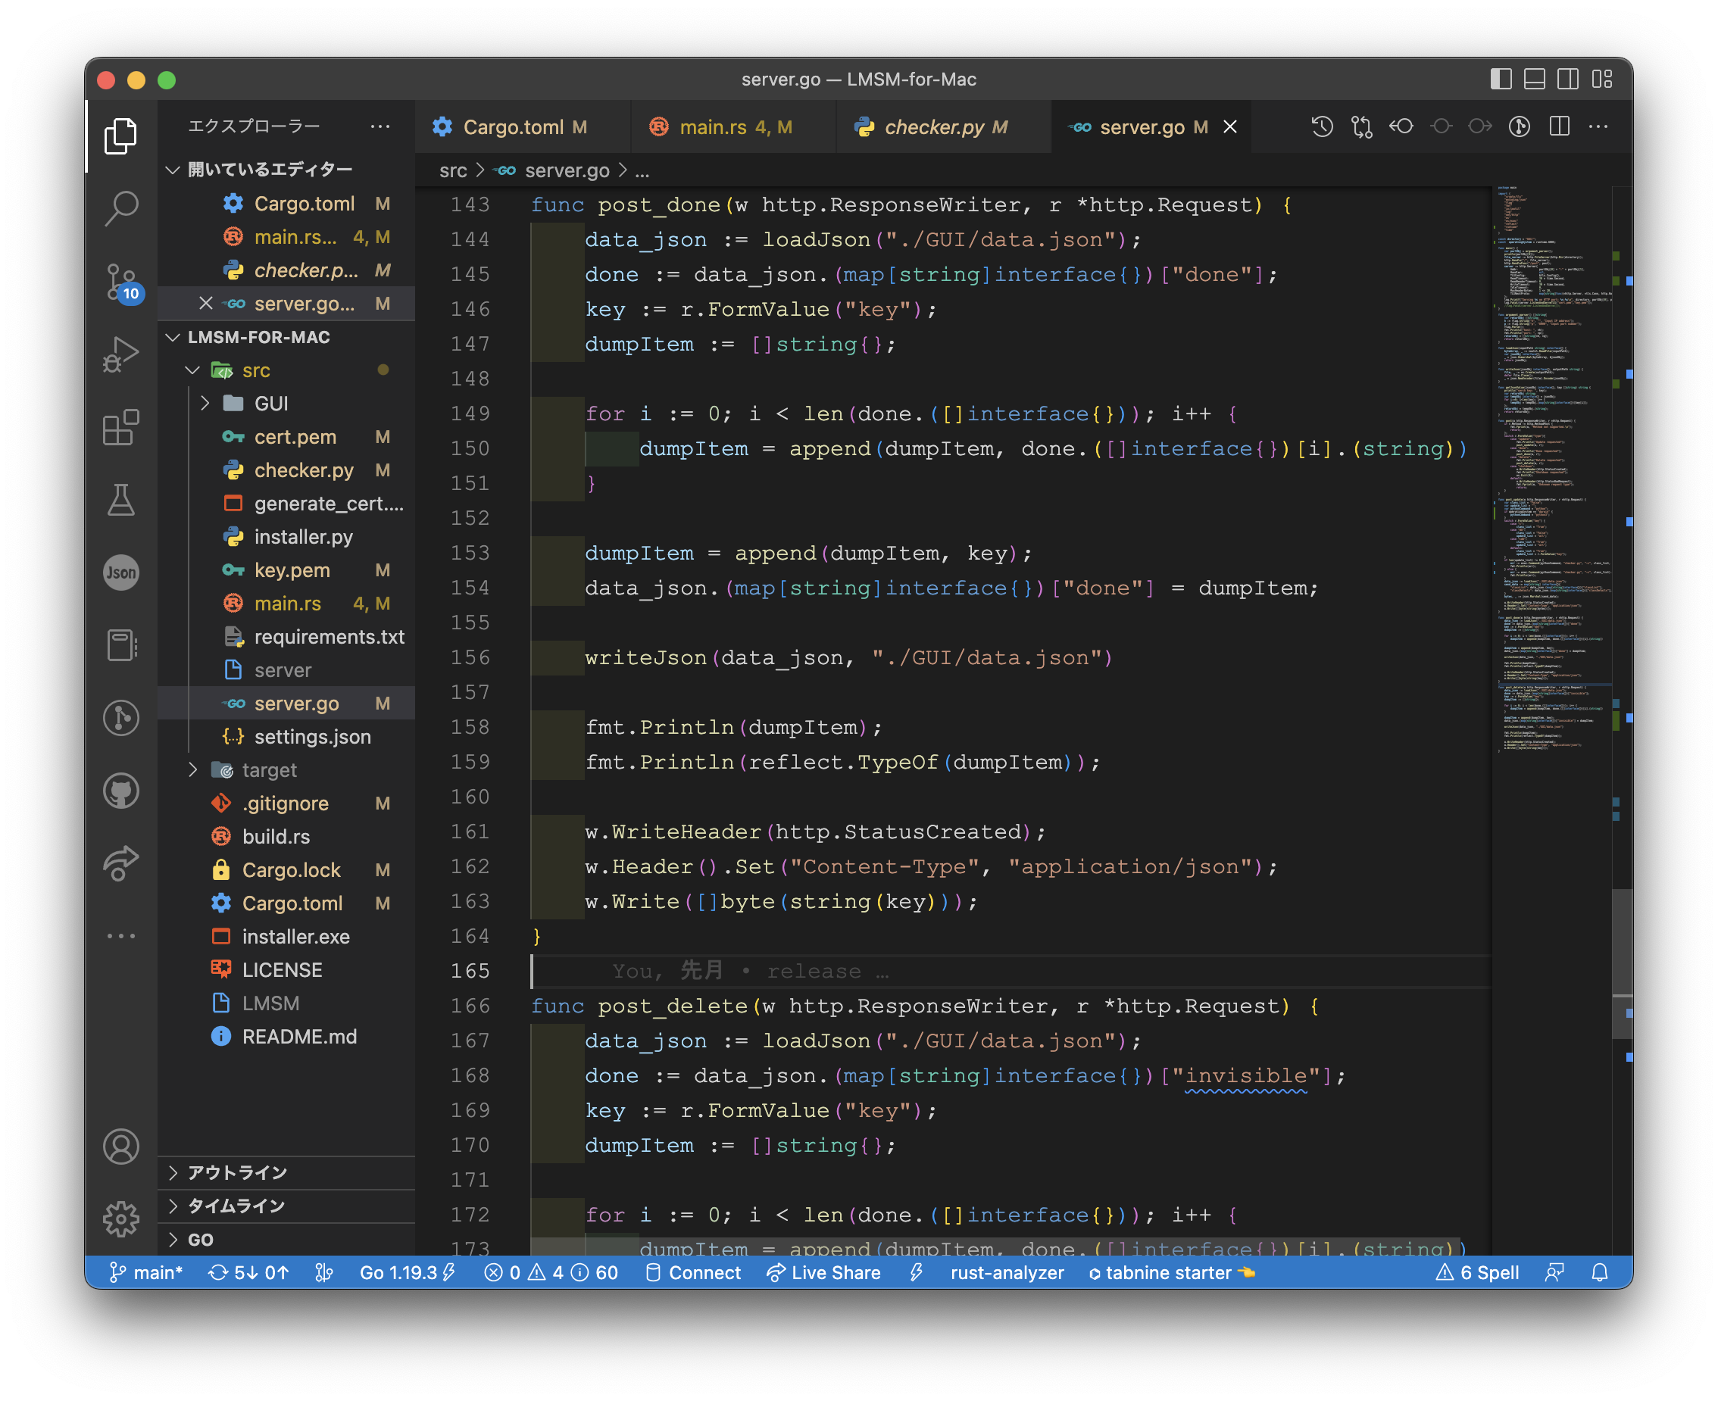
Task: Open the Search view in activity bar
Action: coord(121,208)
